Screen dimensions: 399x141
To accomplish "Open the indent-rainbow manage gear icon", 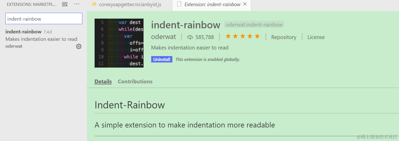I will pos(79,46).
